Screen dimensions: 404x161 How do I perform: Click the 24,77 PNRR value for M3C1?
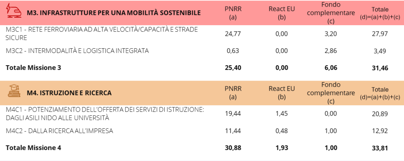pos(233,34)
